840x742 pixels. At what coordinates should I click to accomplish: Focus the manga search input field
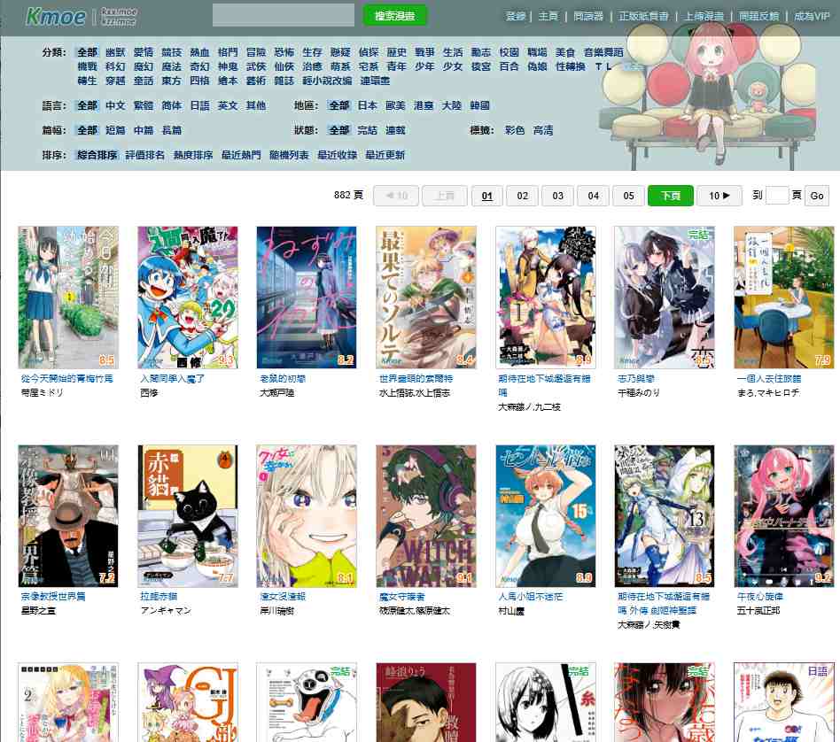[284, 15]
